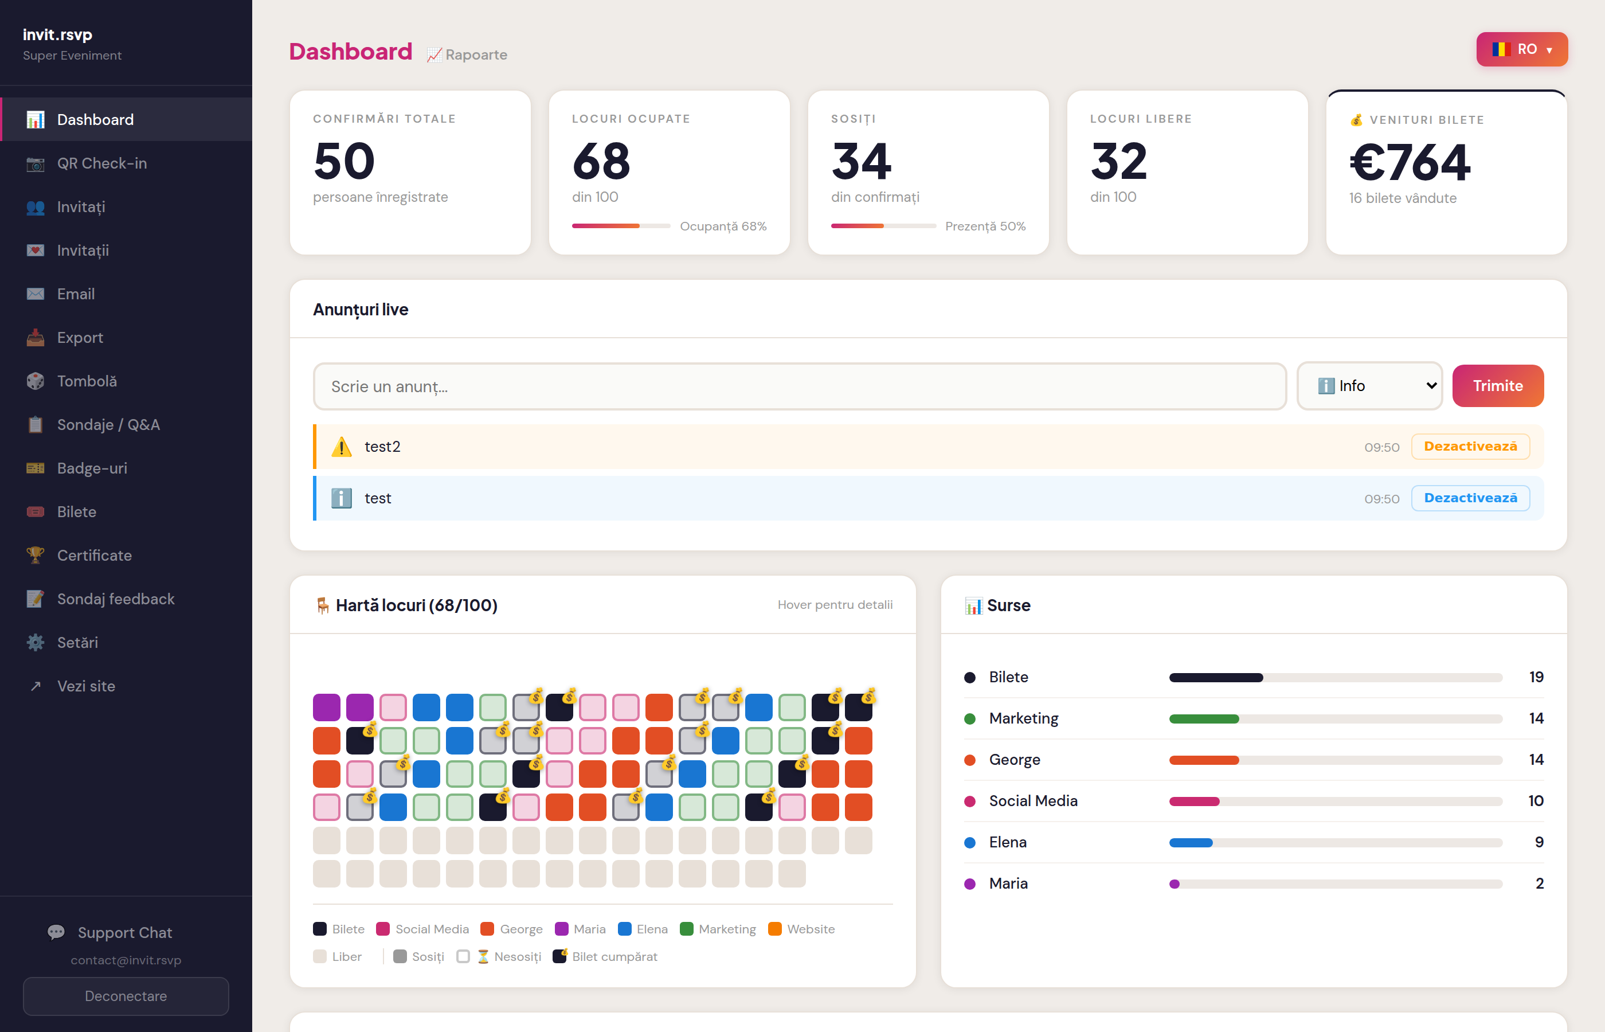Viewport: 1605px width, 1032px height.
Task: Click the Vezi site arrow icon
Action: pyautogui.click(x=35, y=686)
